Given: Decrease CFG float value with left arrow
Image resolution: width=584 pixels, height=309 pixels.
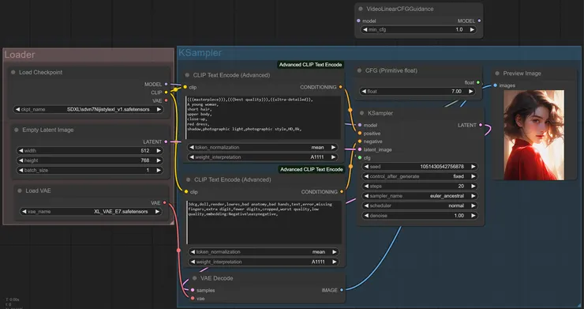Looking at the screenshot, I should click(x=364, y=92).
